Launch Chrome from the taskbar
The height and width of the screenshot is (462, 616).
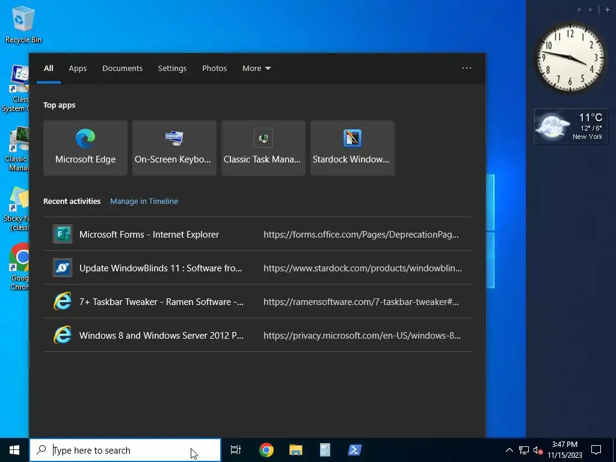point(266,450)
